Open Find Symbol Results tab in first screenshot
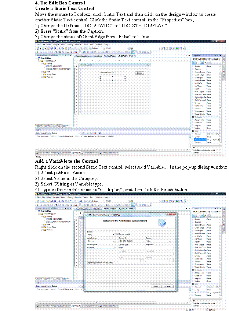Viewport: 229px width, 311px height. click(109, 153)
